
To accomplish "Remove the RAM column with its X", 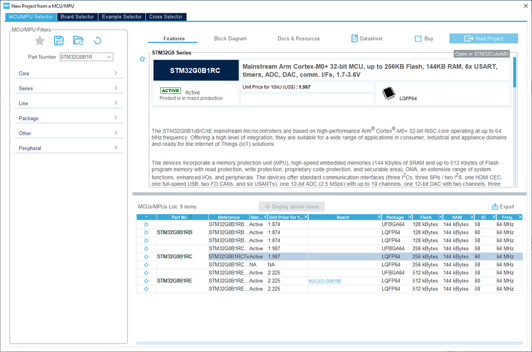I will point(472,217).
